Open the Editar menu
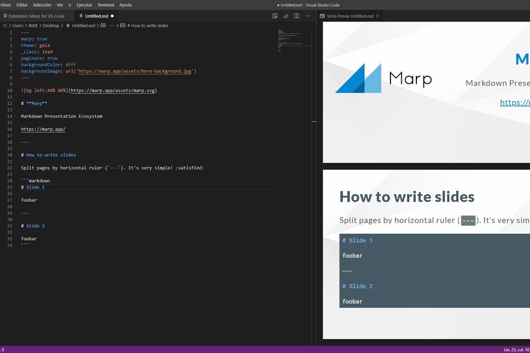Viewport: 530px width, 353px height. (x=22, y=5)
